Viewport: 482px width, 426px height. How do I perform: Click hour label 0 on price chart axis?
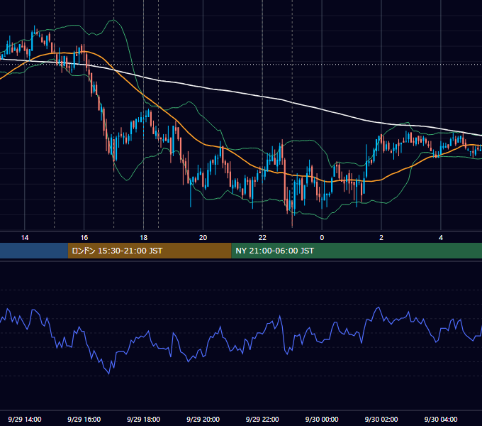(322, 238)
